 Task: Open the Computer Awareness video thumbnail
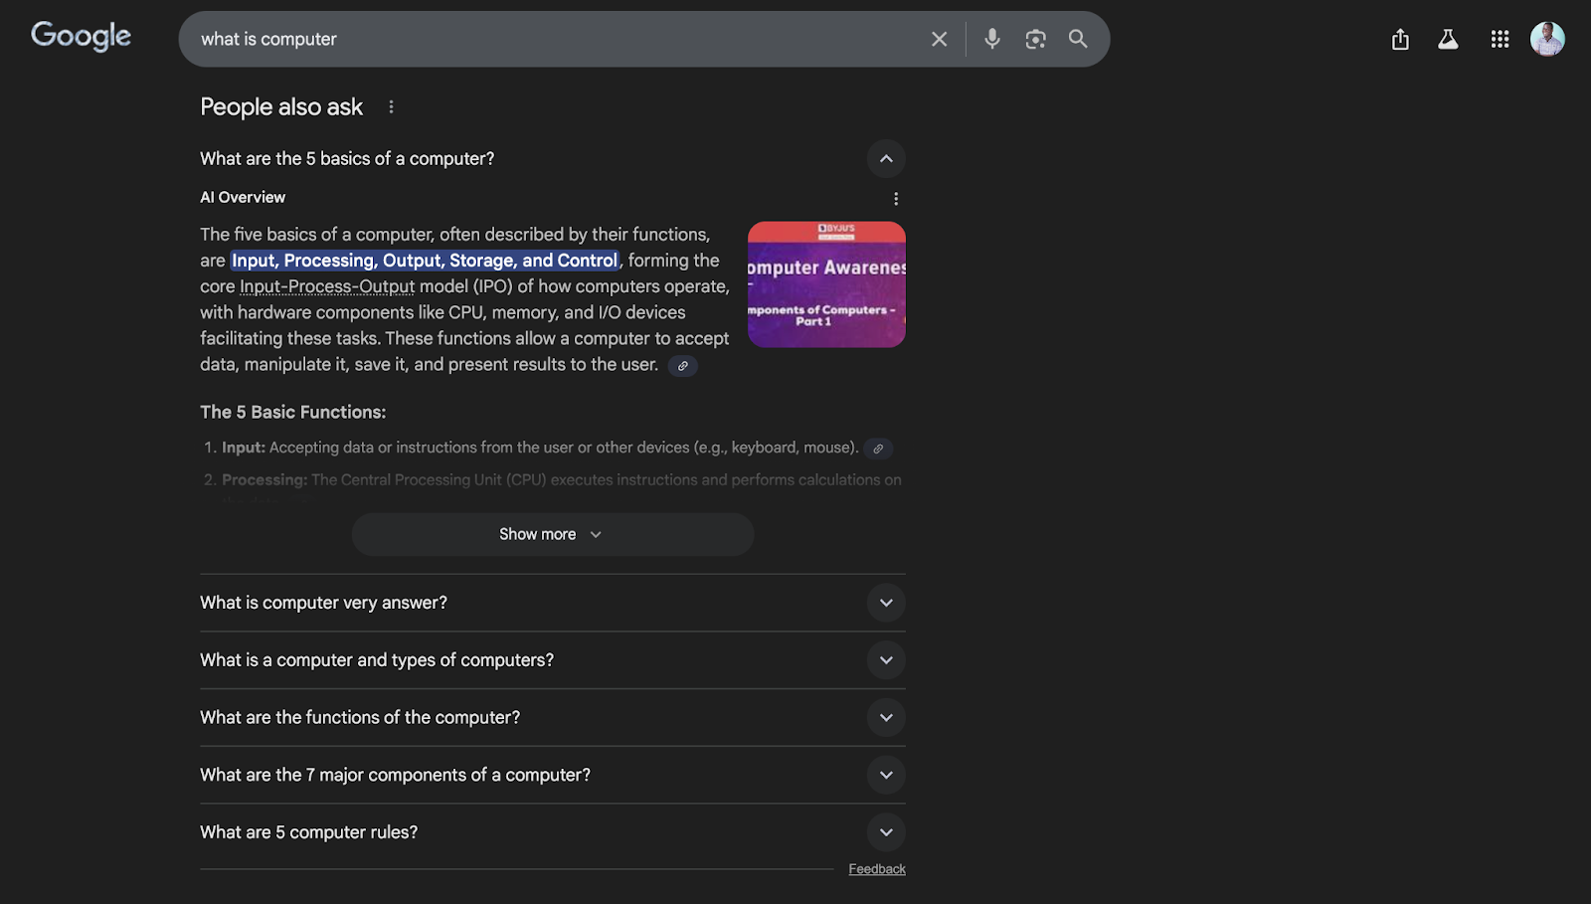[x=826, y=284]
